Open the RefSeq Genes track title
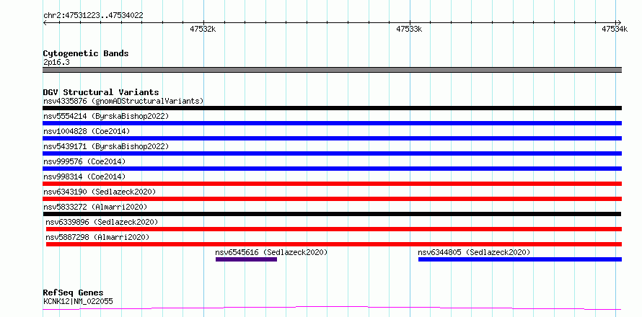642x317 pixels. (x=74, y=293)
